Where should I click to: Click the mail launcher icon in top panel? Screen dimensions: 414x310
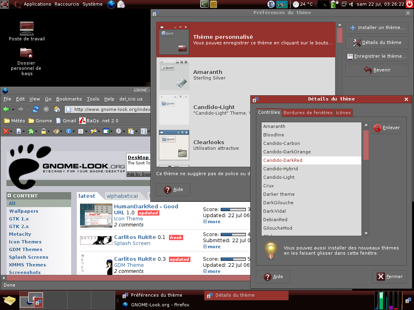(121, 4)
